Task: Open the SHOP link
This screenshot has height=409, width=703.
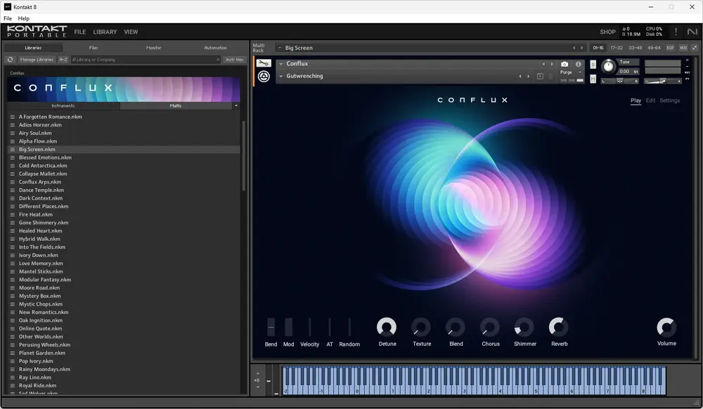Action: click(607, 32)
